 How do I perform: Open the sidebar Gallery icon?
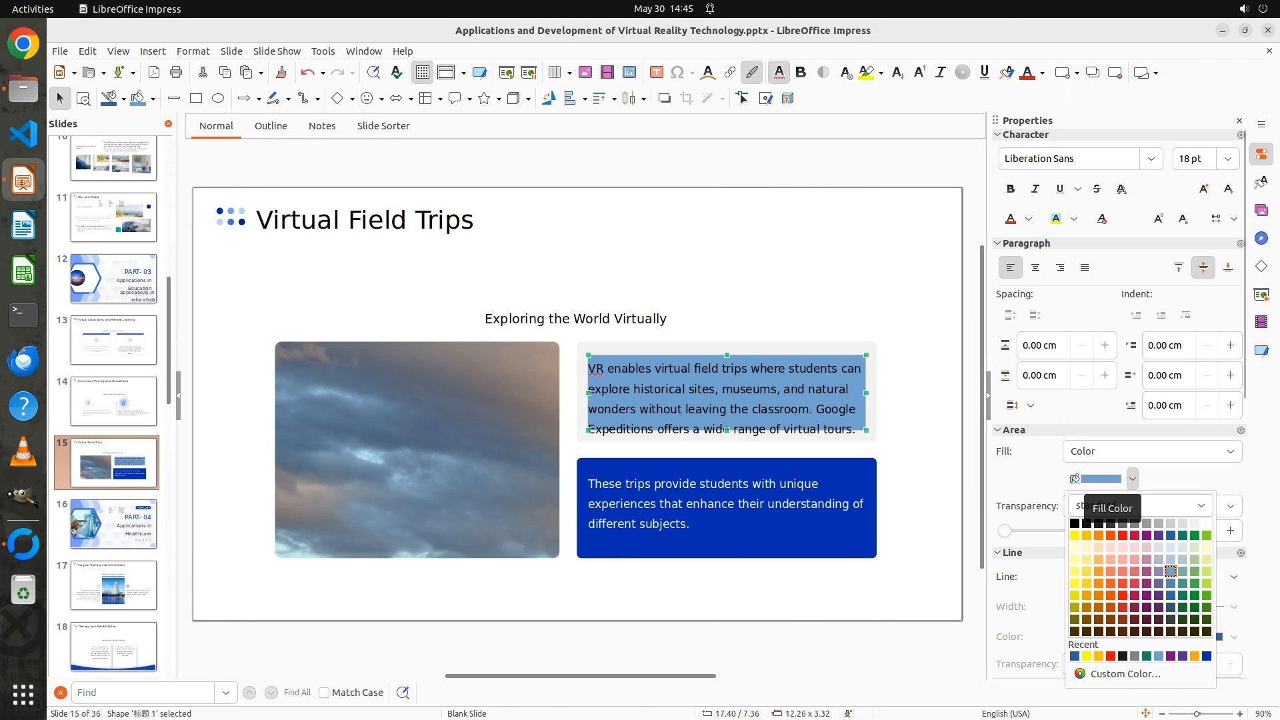point(1261,211)
